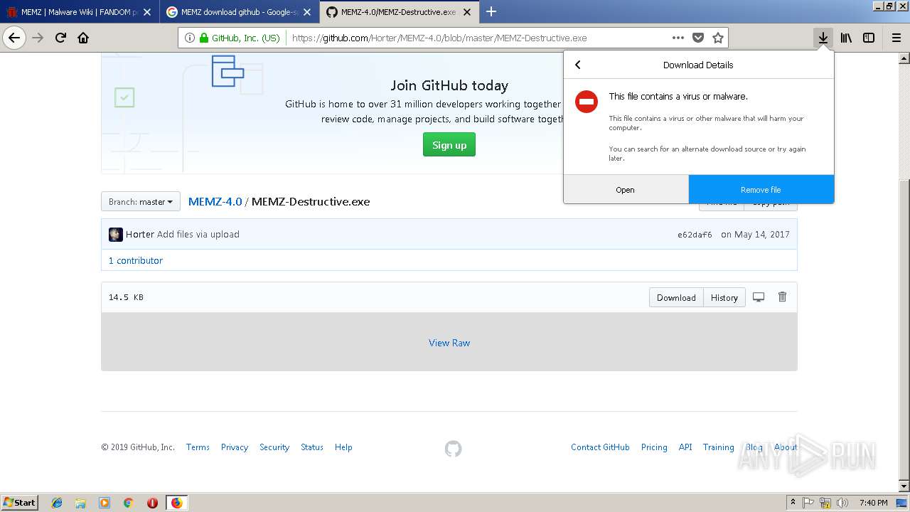Open the Windows Start menu

(x=20, y=502)
